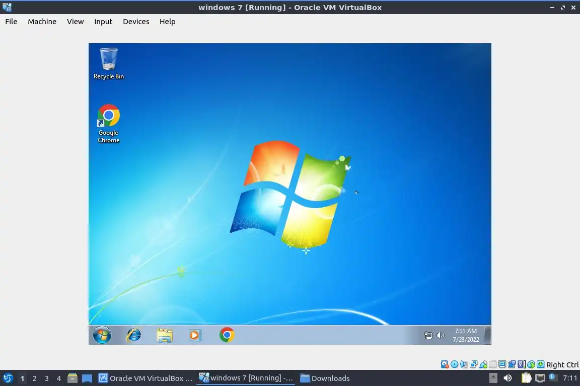Screen dimensions: 580x386
Task: Click the guest network tray icon
Action: (x=428, y=335)
